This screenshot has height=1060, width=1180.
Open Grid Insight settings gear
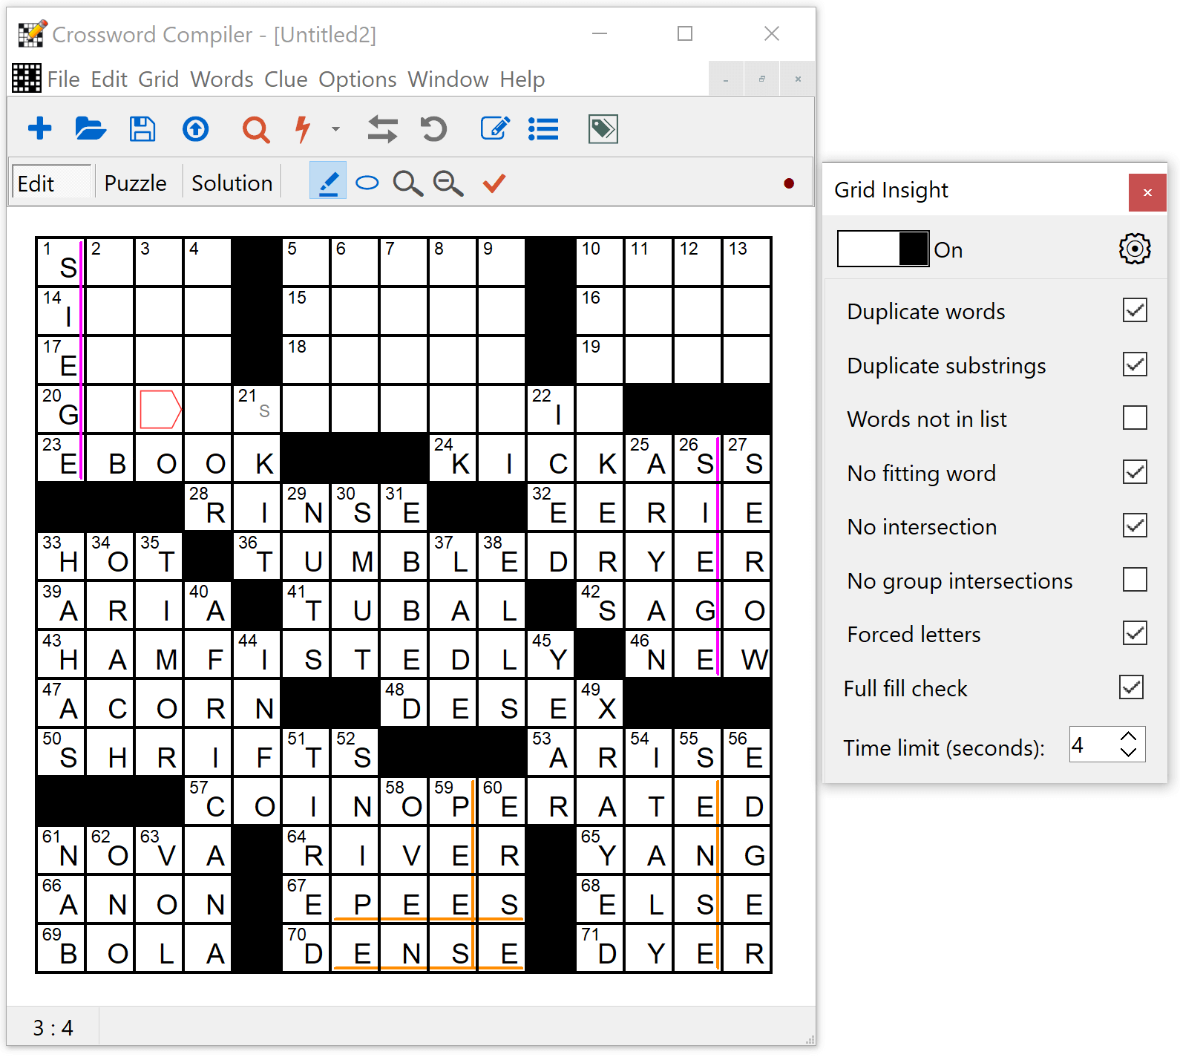click(x=1134, y=249)
